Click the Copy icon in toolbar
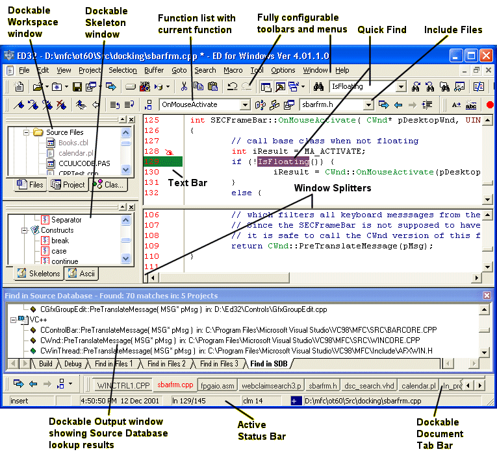Viewport: 497px width, 454px height. [x=198, y=86]
